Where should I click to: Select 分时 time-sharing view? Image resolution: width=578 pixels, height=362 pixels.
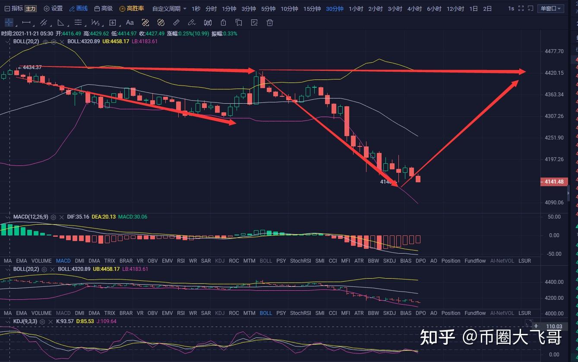[x=211, y=9]
